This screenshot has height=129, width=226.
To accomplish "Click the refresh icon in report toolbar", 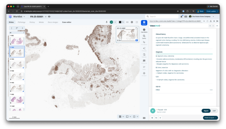I will click(x=207, y=21).
